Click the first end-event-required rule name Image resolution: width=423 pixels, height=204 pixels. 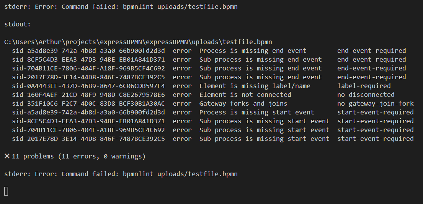(x=371, y=51)
